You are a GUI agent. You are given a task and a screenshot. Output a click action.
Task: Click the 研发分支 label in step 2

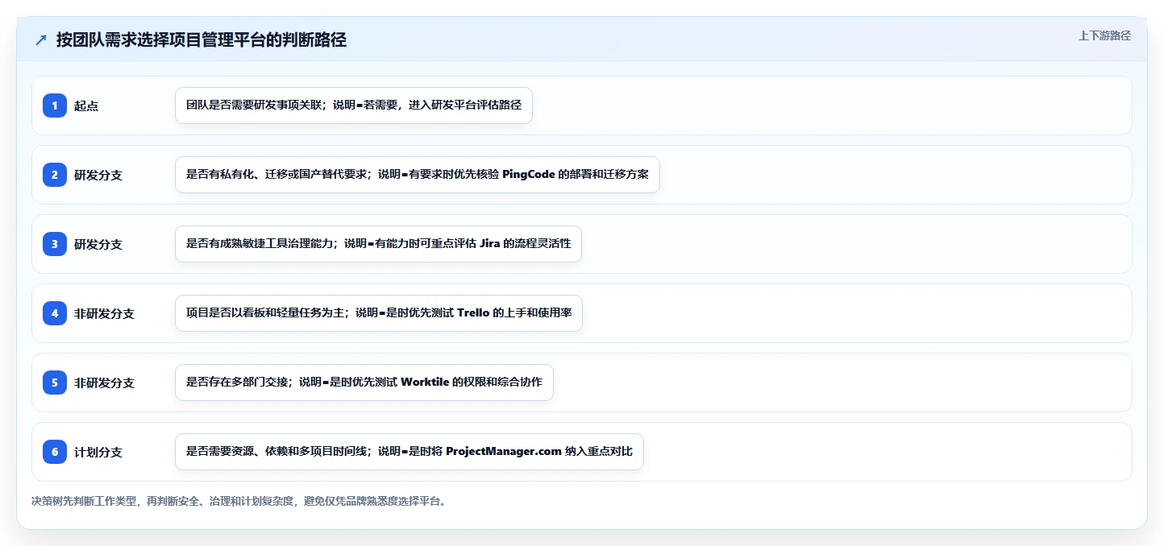[x=98, y=175]
